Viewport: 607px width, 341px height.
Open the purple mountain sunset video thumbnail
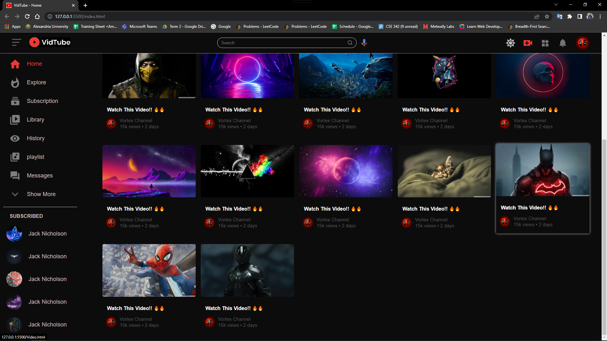tap(149, 171)
